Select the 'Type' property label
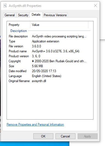105x146 pixels. point(12,41)
